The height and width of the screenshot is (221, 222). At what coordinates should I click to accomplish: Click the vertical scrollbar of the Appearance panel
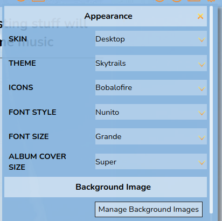[x=211, y=109]
